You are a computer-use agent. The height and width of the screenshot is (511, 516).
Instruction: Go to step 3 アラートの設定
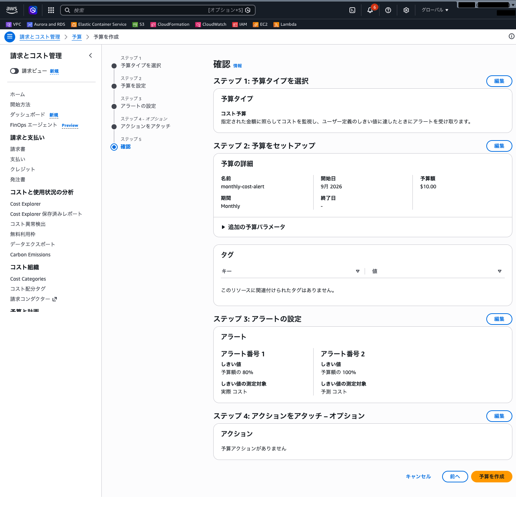[x=138, y=106]
